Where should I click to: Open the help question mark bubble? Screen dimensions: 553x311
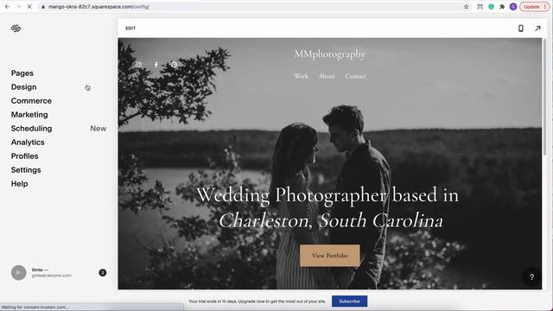(x=531, y=277)
